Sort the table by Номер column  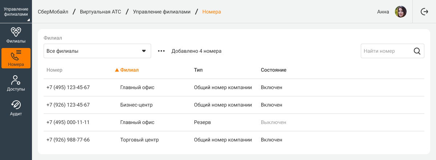click(54, 70)
